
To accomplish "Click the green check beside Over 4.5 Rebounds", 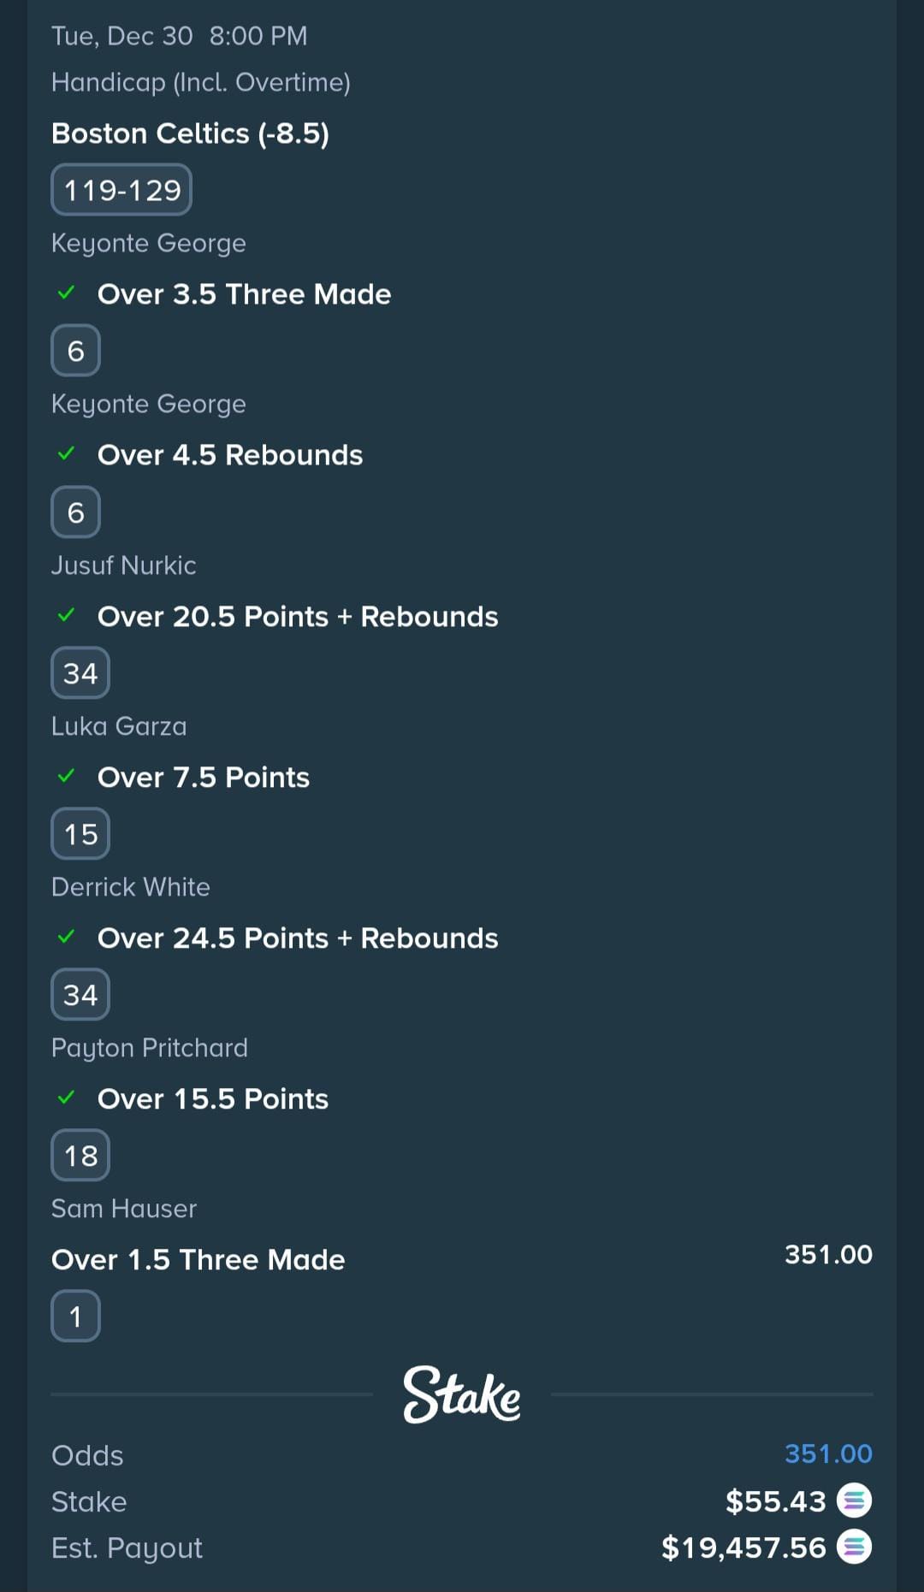I will click(x=66, y=454).
